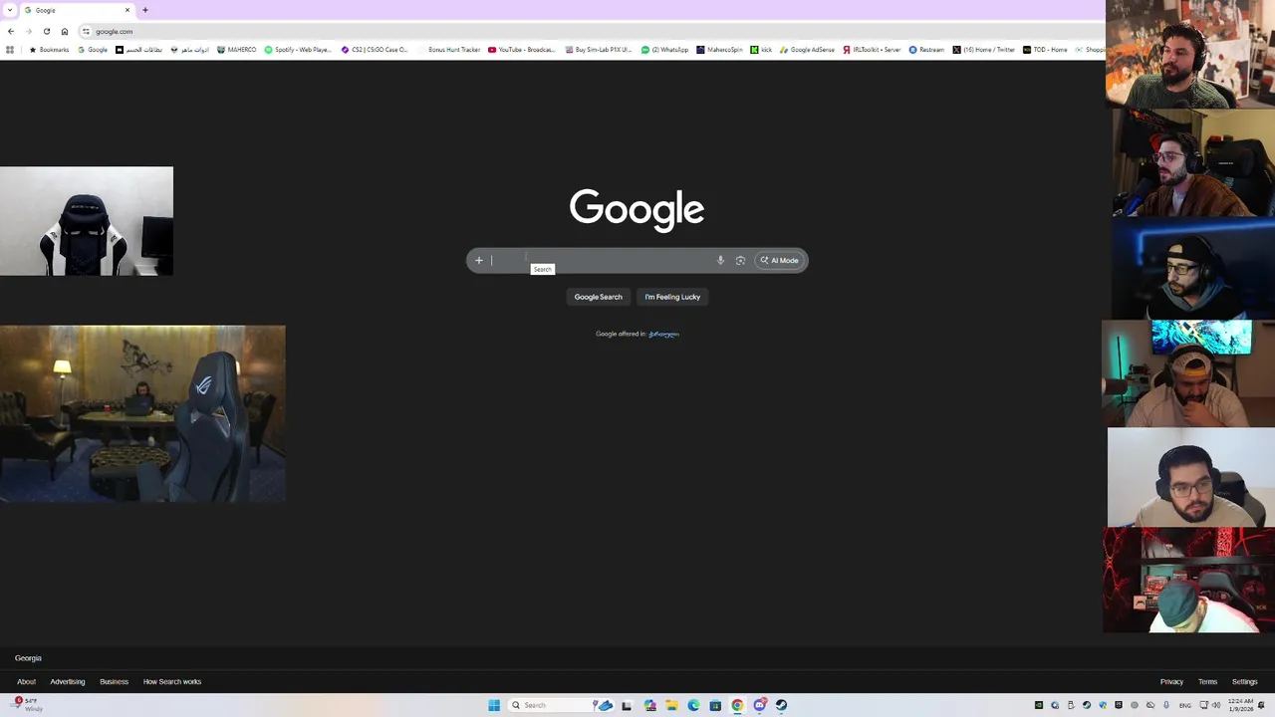Open the NVIDIA icon in system tray
This screenshot has height=717, width=1275.
1039,705
